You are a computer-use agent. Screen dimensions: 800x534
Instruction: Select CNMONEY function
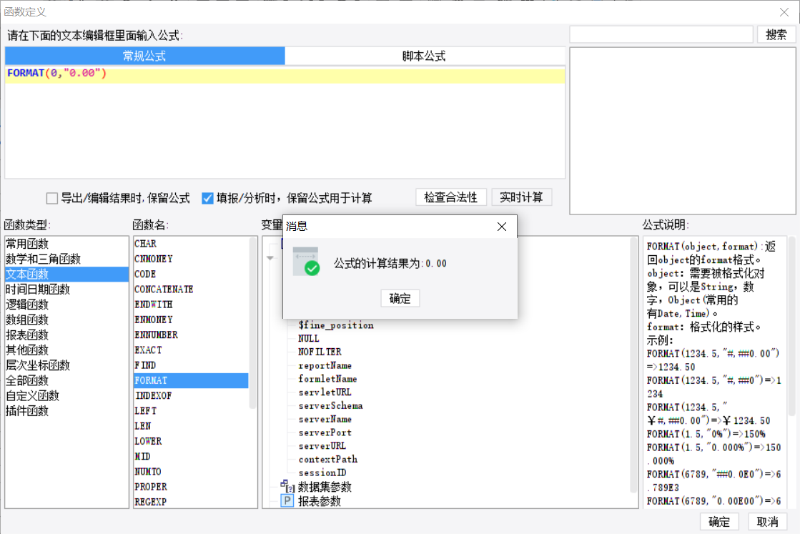(191, 259)
